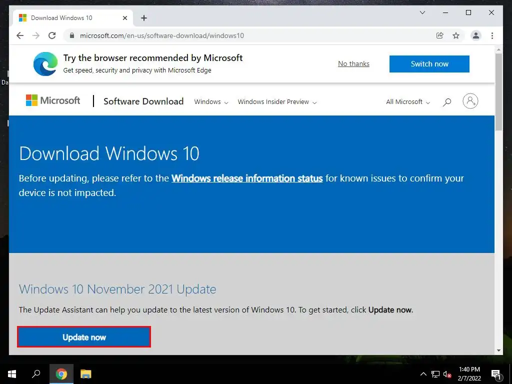Click the Windows 10 November 2021 Update heading

coord(117,289)
